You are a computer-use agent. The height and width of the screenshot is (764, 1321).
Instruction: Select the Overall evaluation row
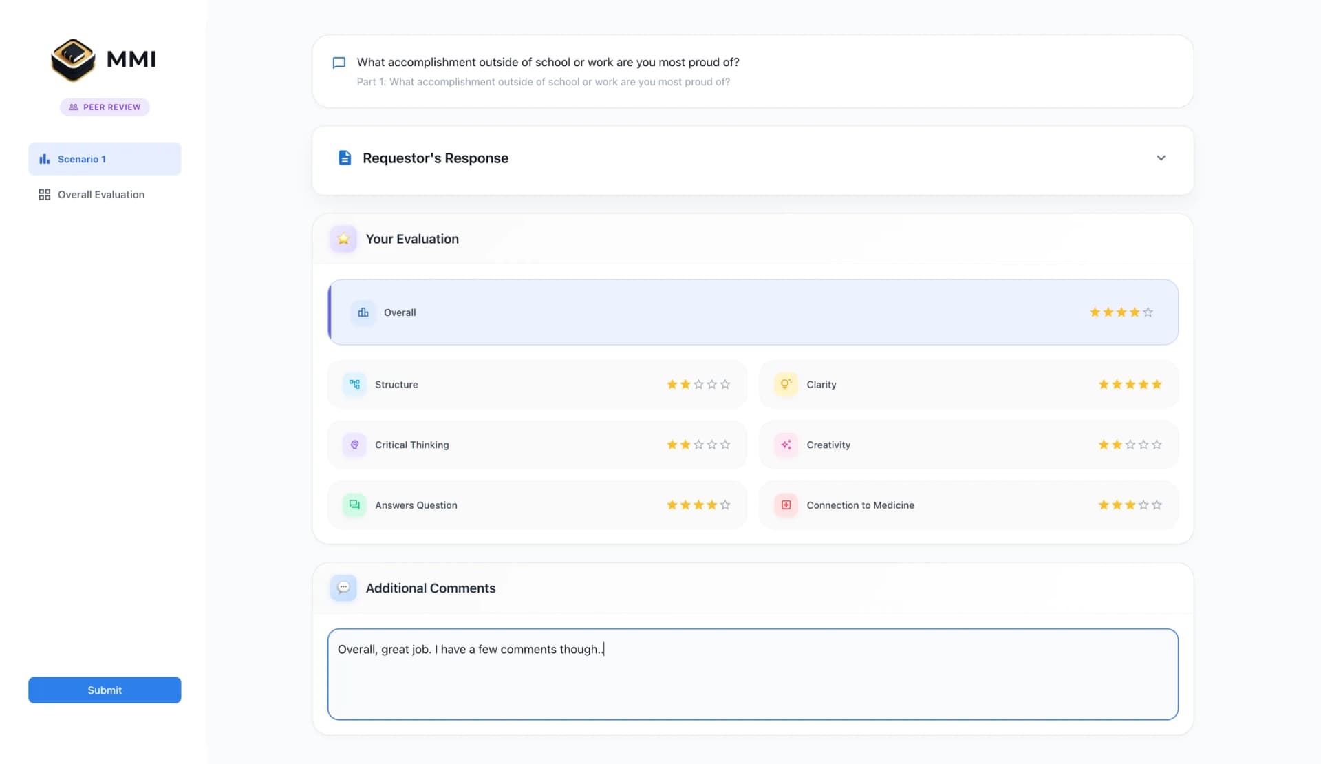688,312
